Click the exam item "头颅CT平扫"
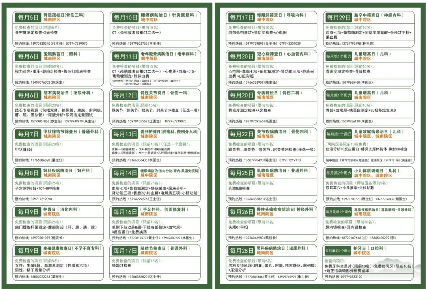Screen dimensions: 426x289 pyautogui.click(x=238, y=227)
